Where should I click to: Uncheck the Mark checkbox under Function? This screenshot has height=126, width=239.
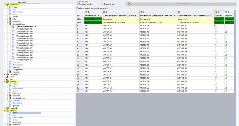click(x=10, y=113)
